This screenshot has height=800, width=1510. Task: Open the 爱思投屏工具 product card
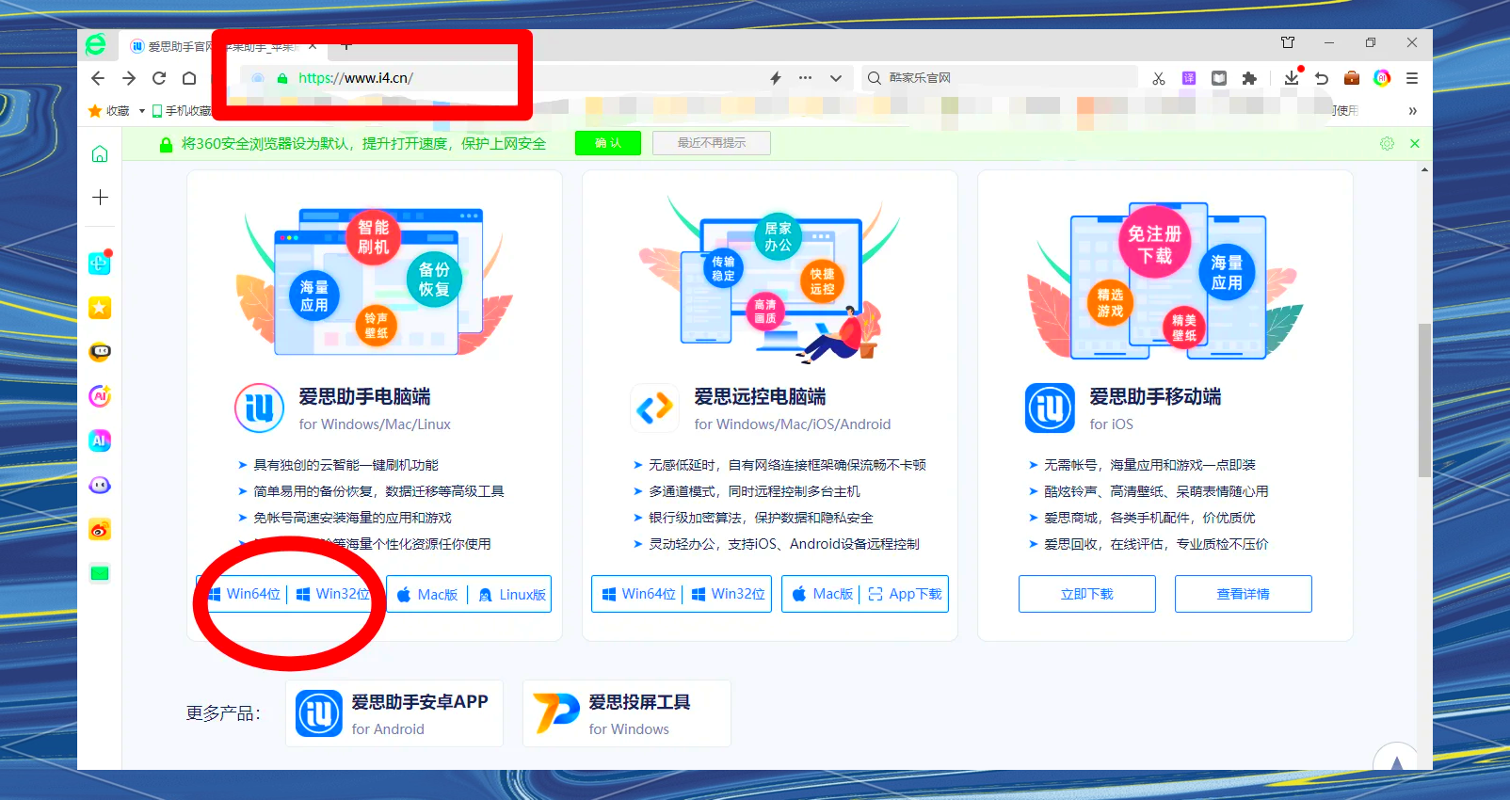[x=627, y=713]
